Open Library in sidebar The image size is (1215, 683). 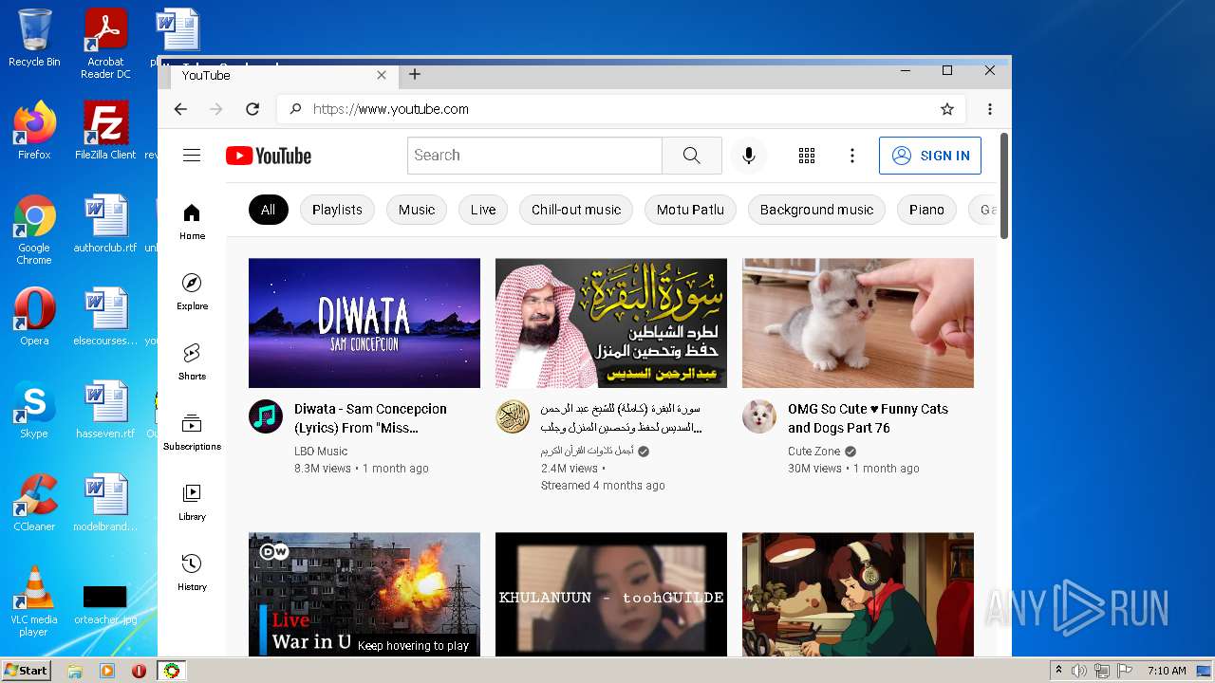coord(192,503)
